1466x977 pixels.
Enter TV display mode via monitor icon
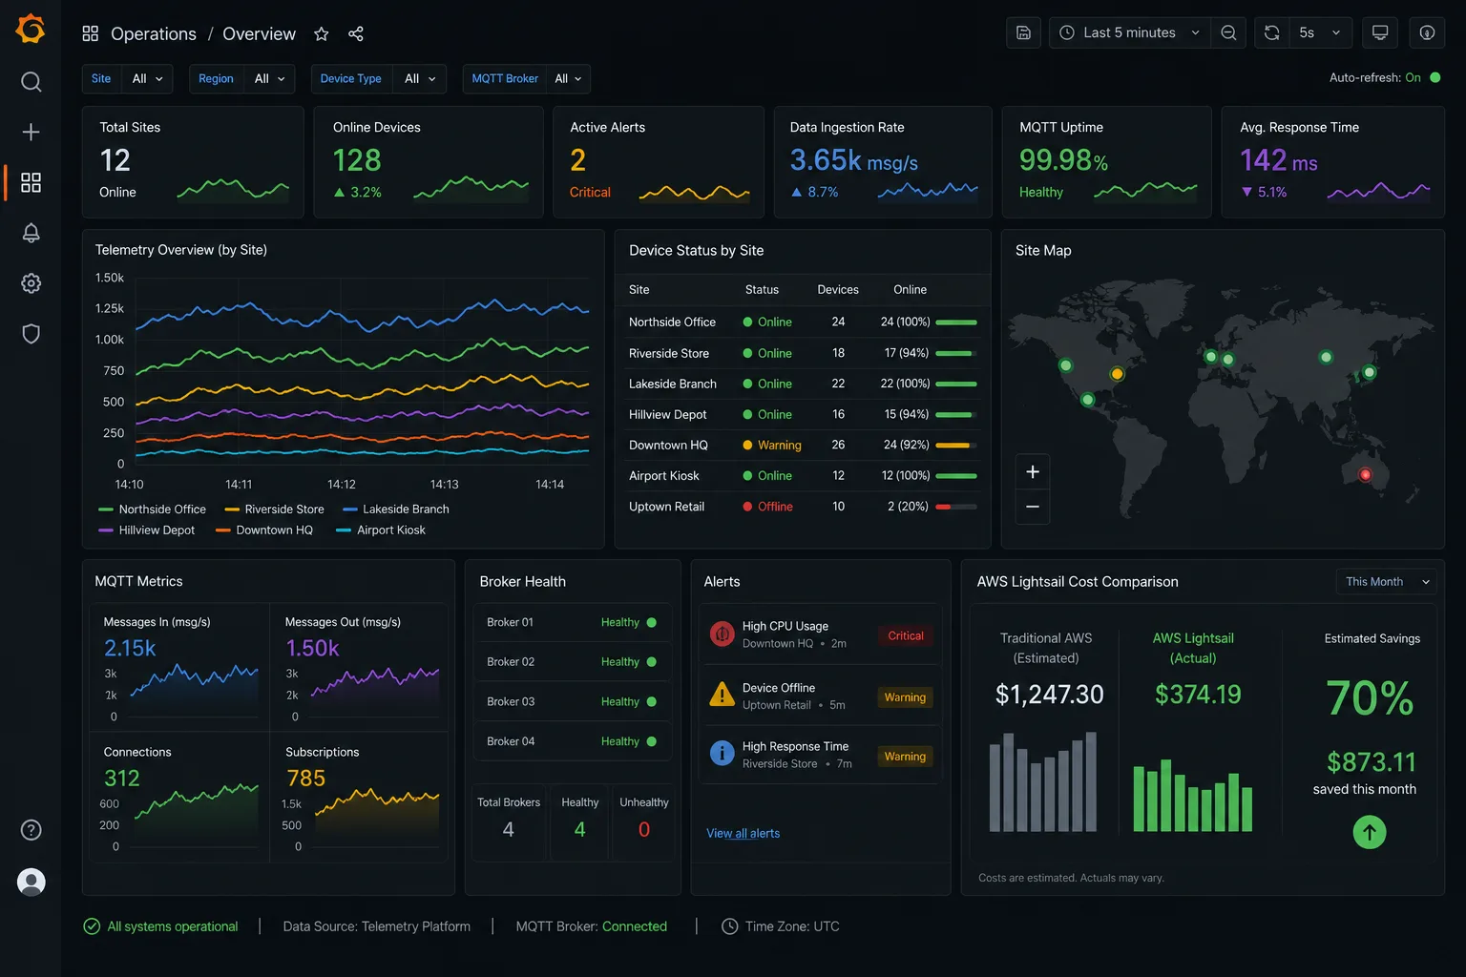point(1380,32)
